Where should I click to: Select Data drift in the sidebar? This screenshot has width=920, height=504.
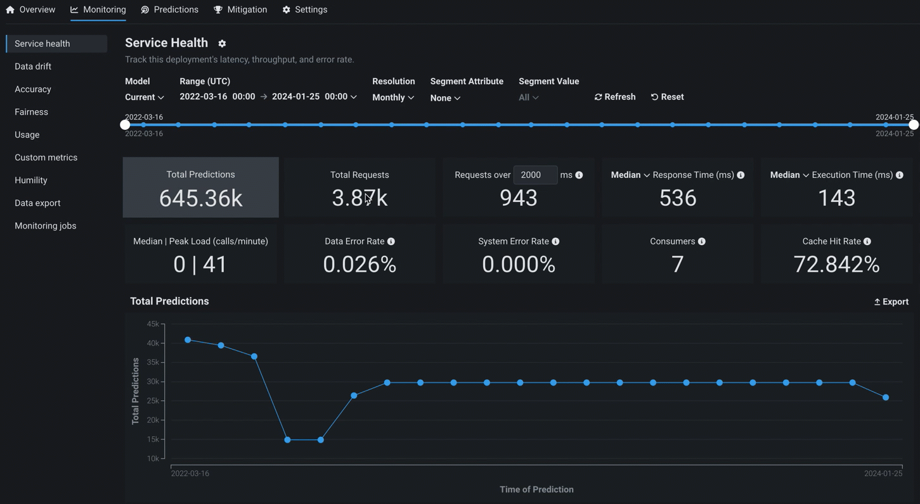click(33, 66)
